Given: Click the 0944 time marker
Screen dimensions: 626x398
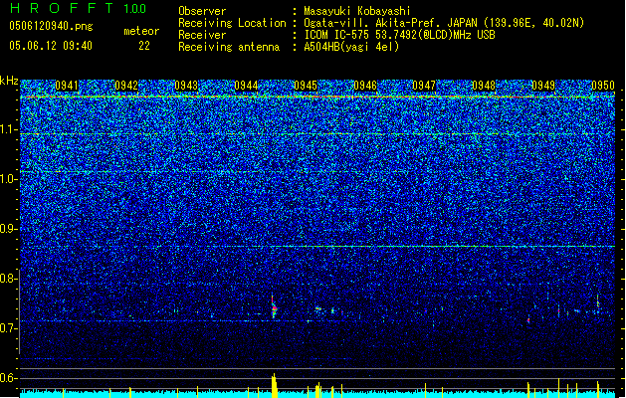Looking at the screenshot, I should pos(246,86).
